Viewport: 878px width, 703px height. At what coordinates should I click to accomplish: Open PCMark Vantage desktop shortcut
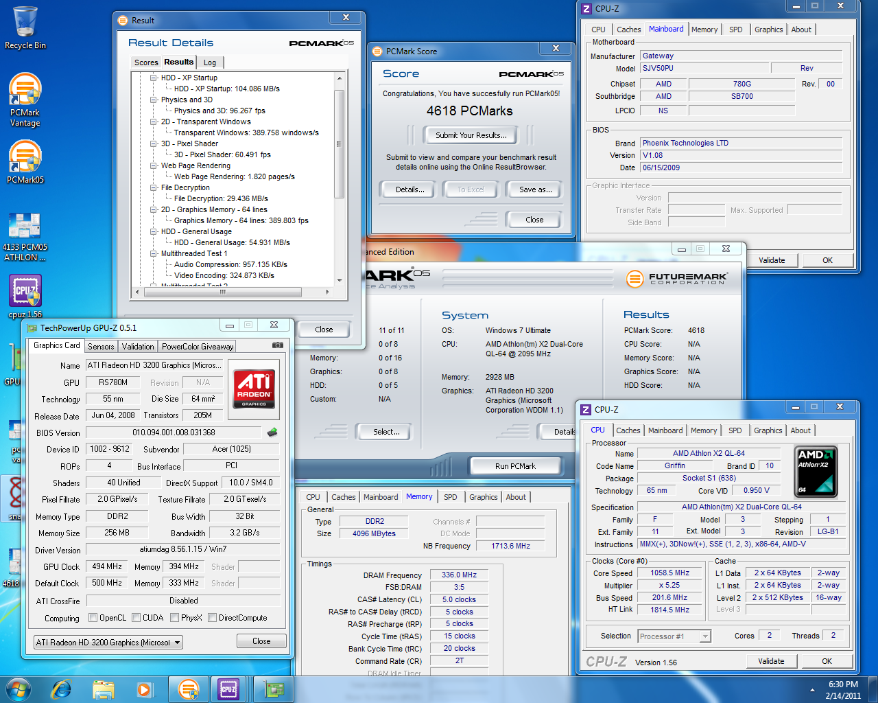(25, 100)
